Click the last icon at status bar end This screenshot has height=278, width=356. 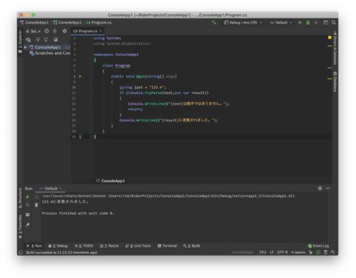pyautogui.click(x=333, y=252)
